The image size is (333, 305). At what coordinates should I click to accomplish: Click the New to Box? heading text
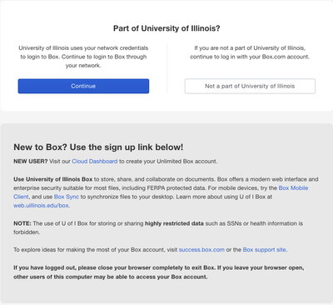98,147
